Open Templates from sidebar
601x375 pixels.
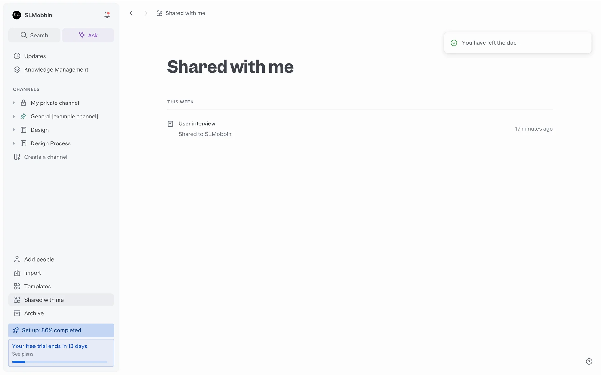pos(37,286)
